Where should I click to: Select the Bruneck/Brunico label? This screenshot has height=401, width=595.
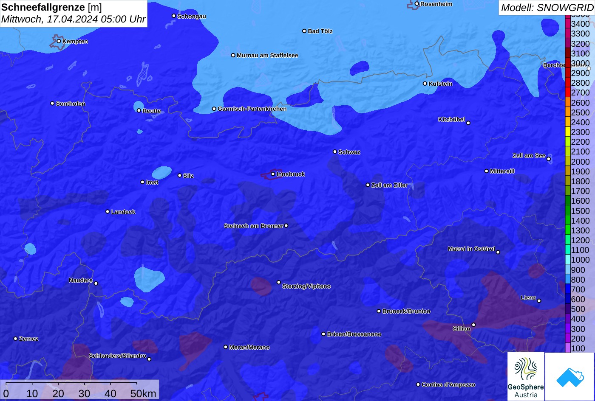click(406, 311)
